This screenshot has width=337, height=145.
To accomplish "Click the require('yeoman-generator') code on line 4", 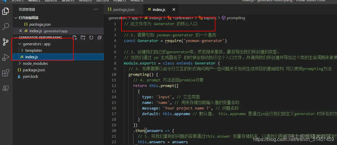I will pos(196,41).
